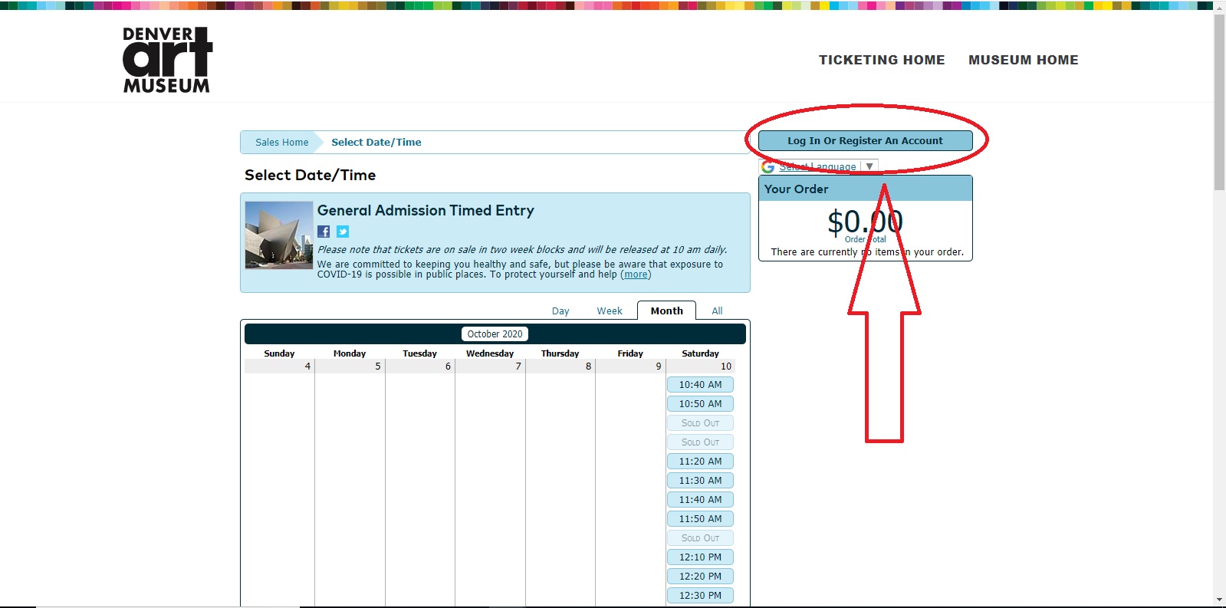Switch to Week view tab
Viewport: 1226px width, 608px height.
click(x=610, y=311)
